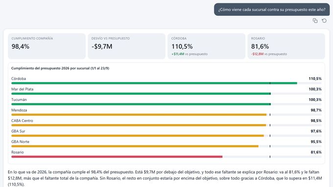333x187 pixels.
Task: Click the summary paragraph starting En lo que va de 2026
Action: pos(165,178)
